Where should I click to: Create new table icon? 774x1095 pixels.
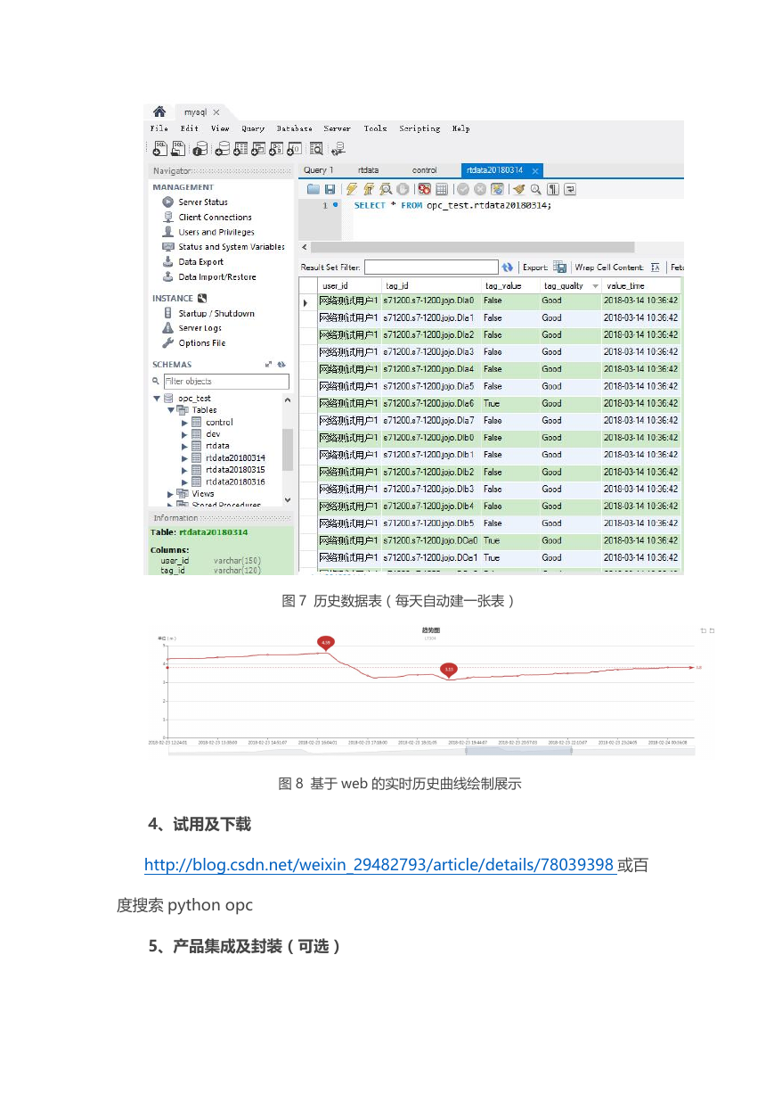coord(240,149)
